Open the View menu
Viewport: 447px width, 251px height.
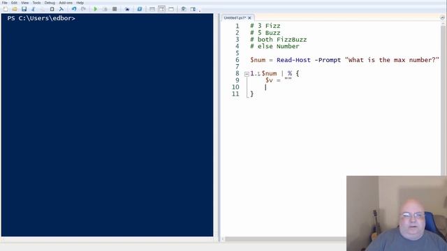25,3
